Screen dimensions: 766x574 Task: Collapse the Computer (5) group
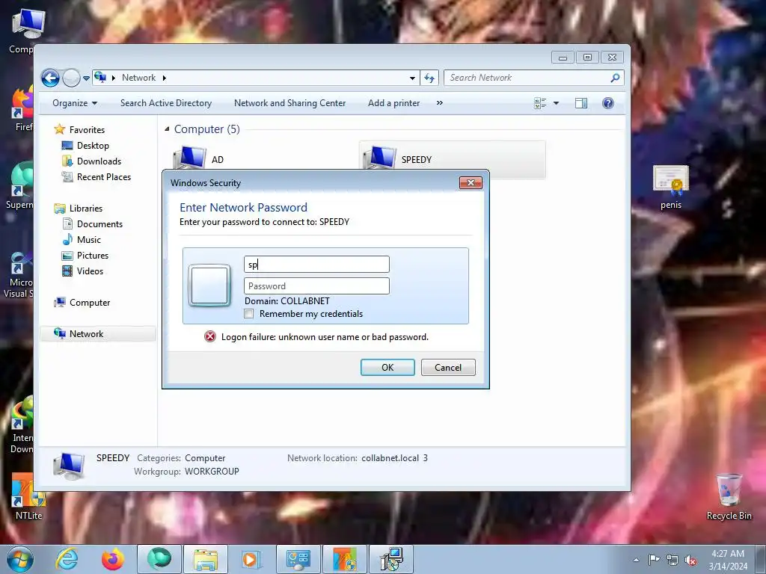click(167, 129)
